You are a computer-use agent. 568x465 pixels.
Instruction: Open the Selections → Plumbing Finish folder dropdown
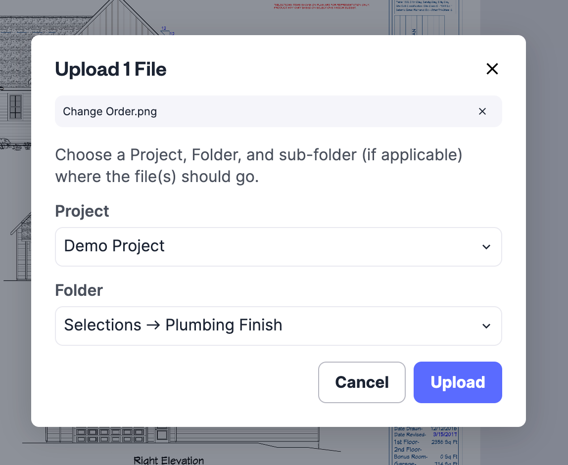click(278, 326)
